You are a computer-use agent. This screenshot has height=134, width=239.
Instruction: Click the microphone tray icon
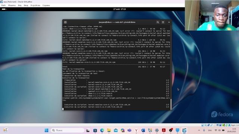(x=204, y=130)
